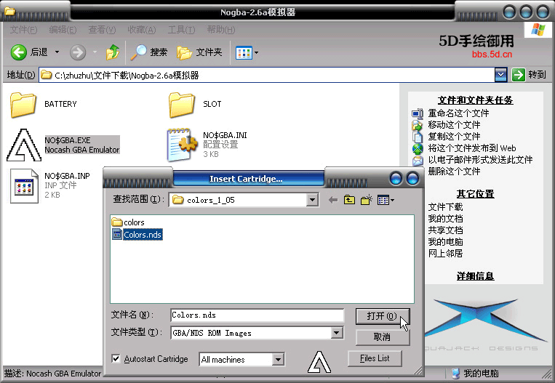Select the SLOT folder icon

[182, 105]
